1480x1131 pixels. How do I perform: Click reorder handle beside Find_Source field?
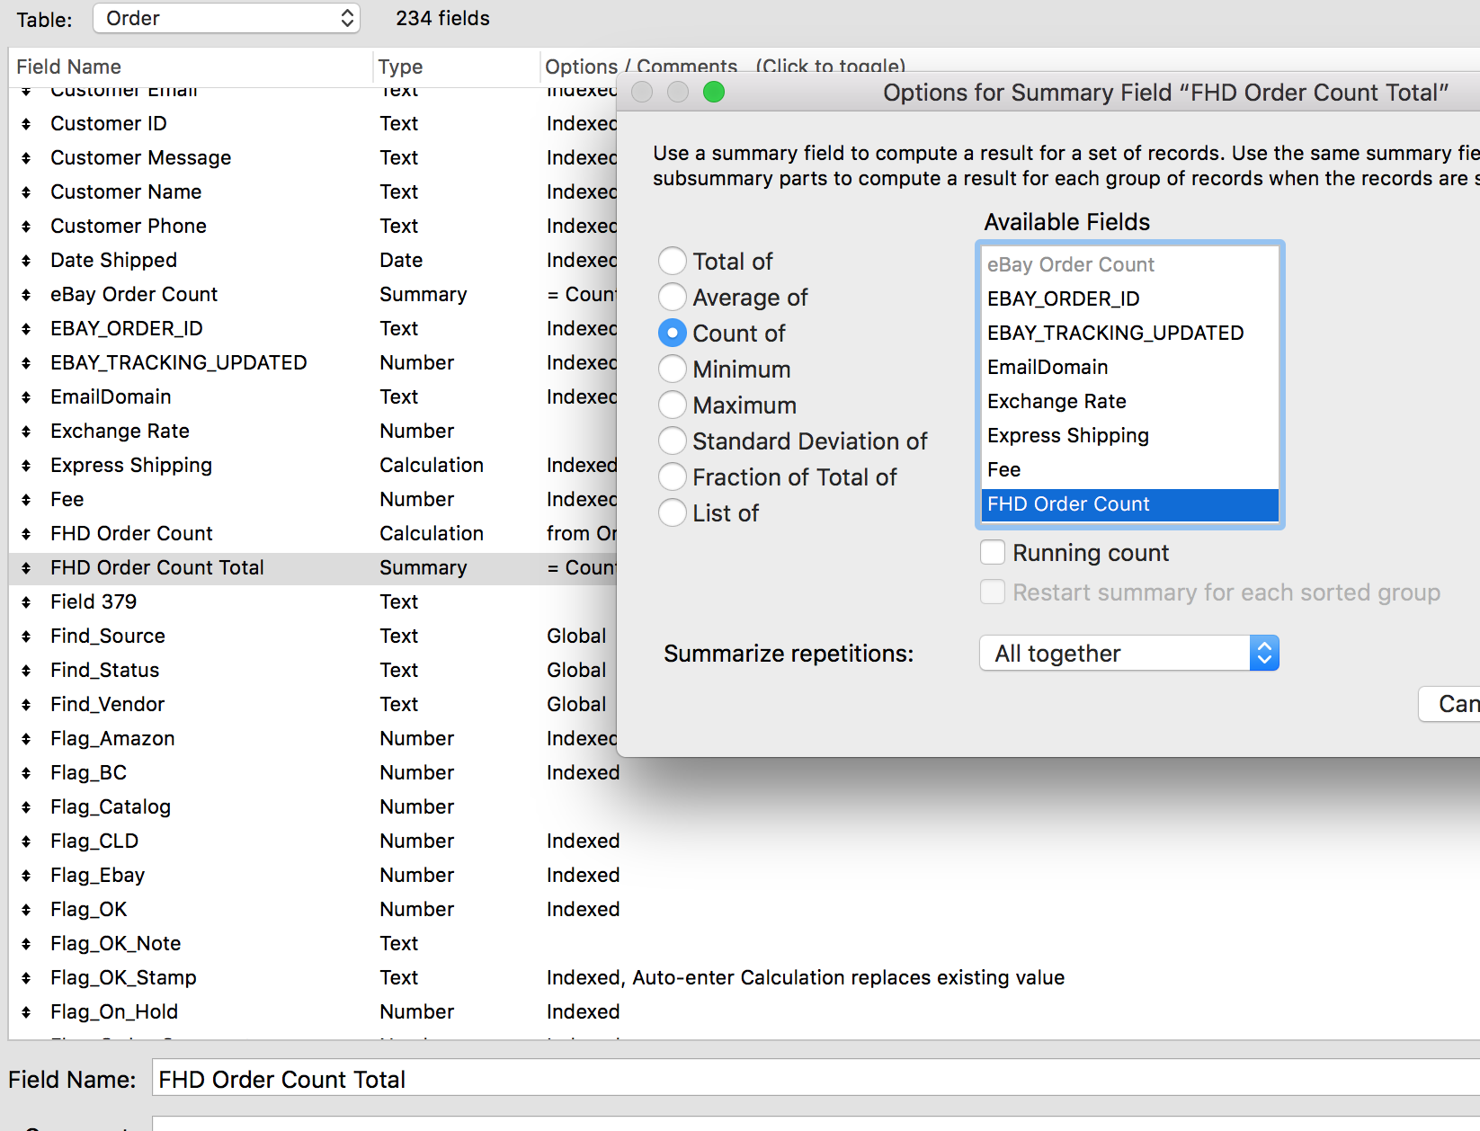(26, 637)
